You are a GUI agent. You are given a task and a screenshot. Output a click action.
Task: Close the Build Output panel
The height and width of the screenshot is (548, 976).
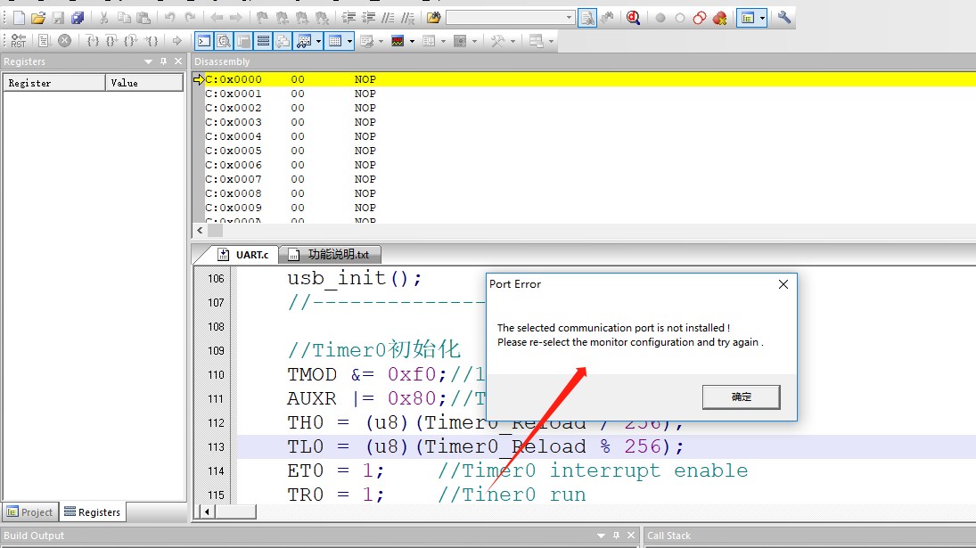631,536
